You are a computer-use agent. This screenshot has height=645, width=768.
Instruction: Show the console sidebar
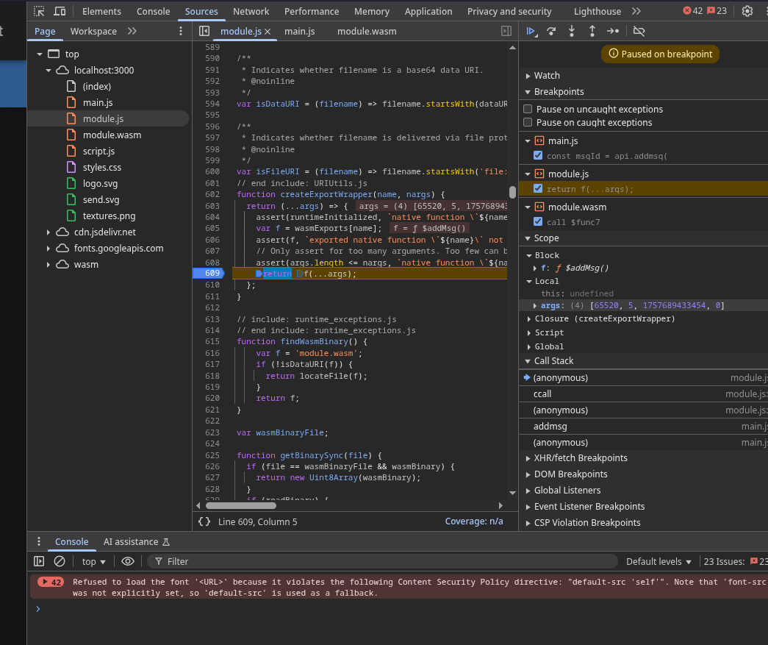point(39,561)
